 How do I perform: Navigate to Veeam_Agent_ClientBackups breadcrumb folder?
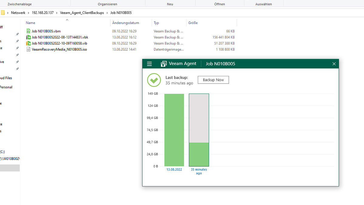(x=82, y=13)
